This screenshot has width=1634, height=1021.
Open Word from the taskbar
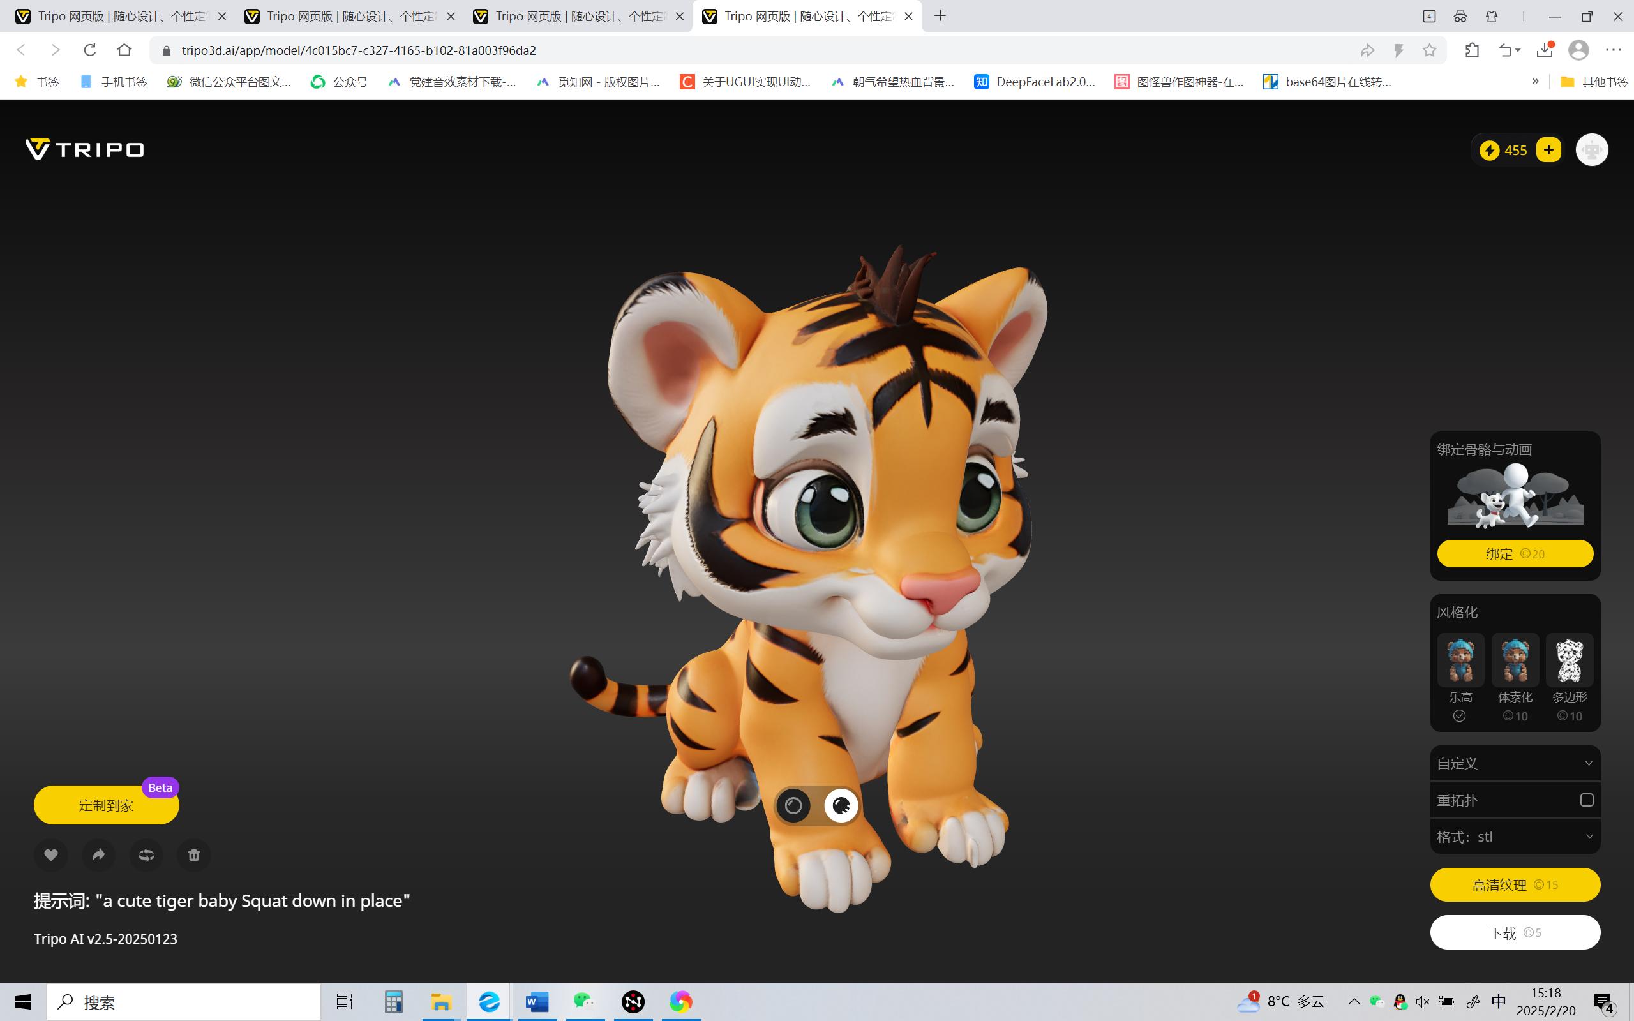[x=537, y=1002]
